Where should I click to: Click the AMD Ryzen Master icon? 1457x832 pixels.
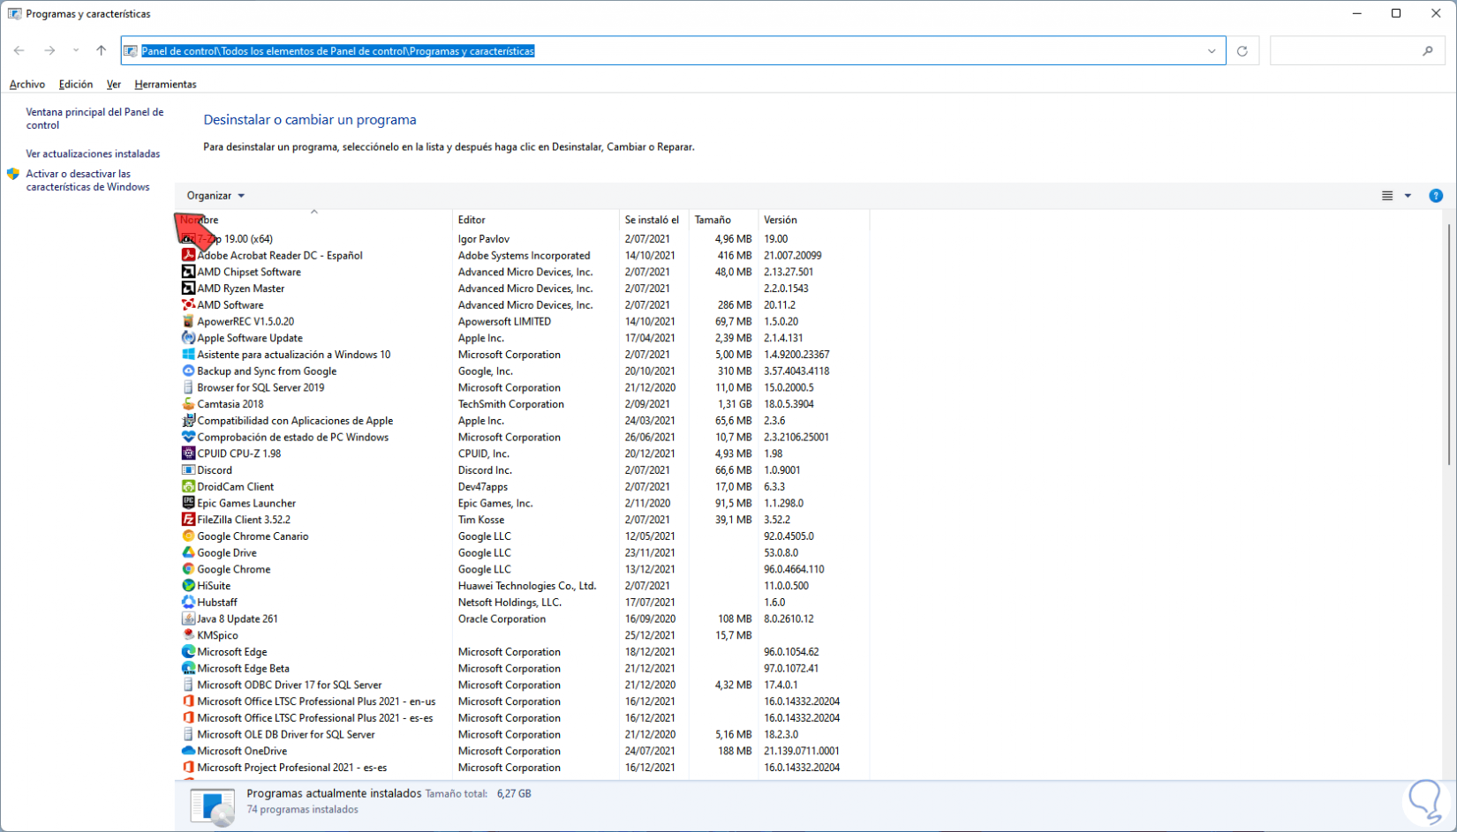point(188,289)
